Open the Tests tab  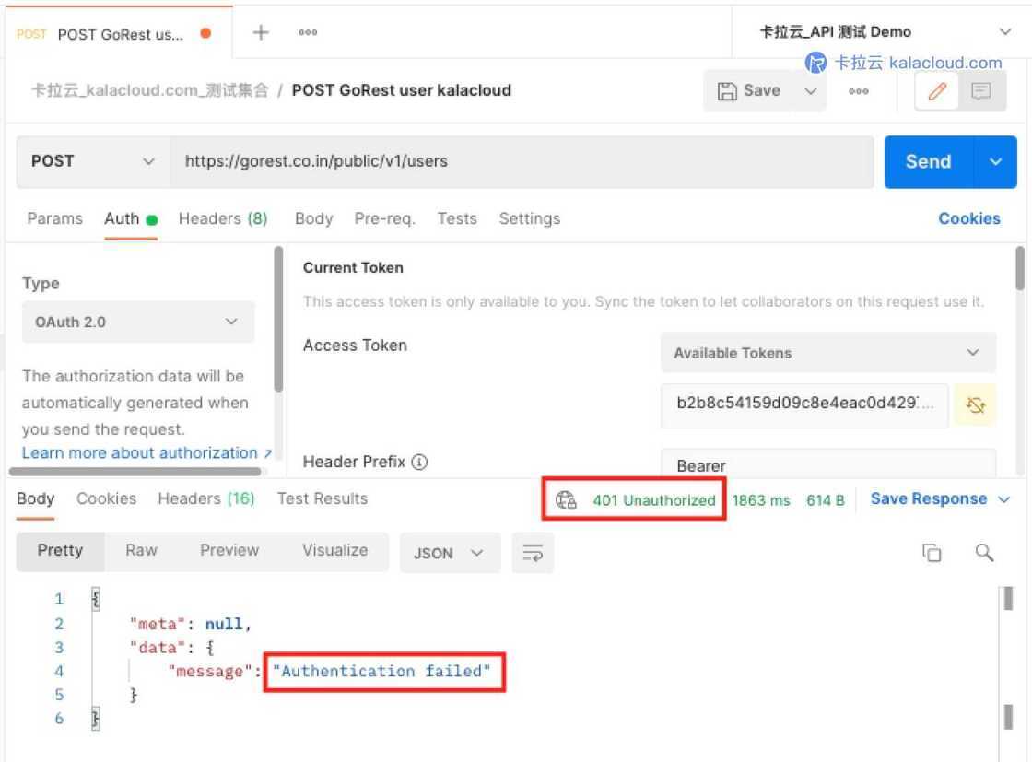pos(457,218)
